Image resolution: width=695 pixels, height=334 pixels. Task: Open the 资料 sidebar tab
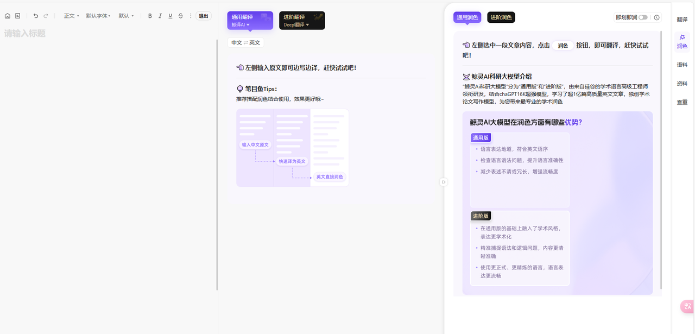682,84
